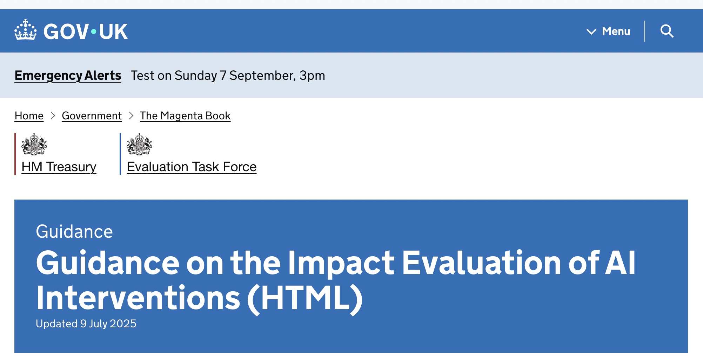Open the search magnifying glass icon
The height and width of the screenshot is (362, 703).
(x=667, y=31)
